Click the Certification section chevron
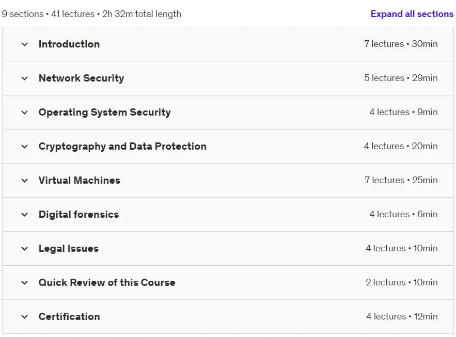Viewport: 456px width, 337px height. coord(25,316)
